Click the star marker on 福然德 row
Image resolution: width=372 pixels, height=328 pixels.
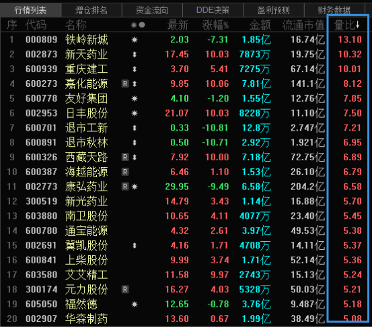coord(135,304)
